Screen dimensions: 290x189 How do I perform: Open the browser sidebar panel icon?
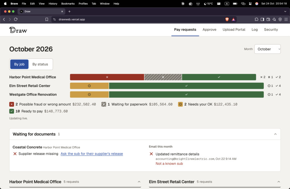tap(262, 19)
